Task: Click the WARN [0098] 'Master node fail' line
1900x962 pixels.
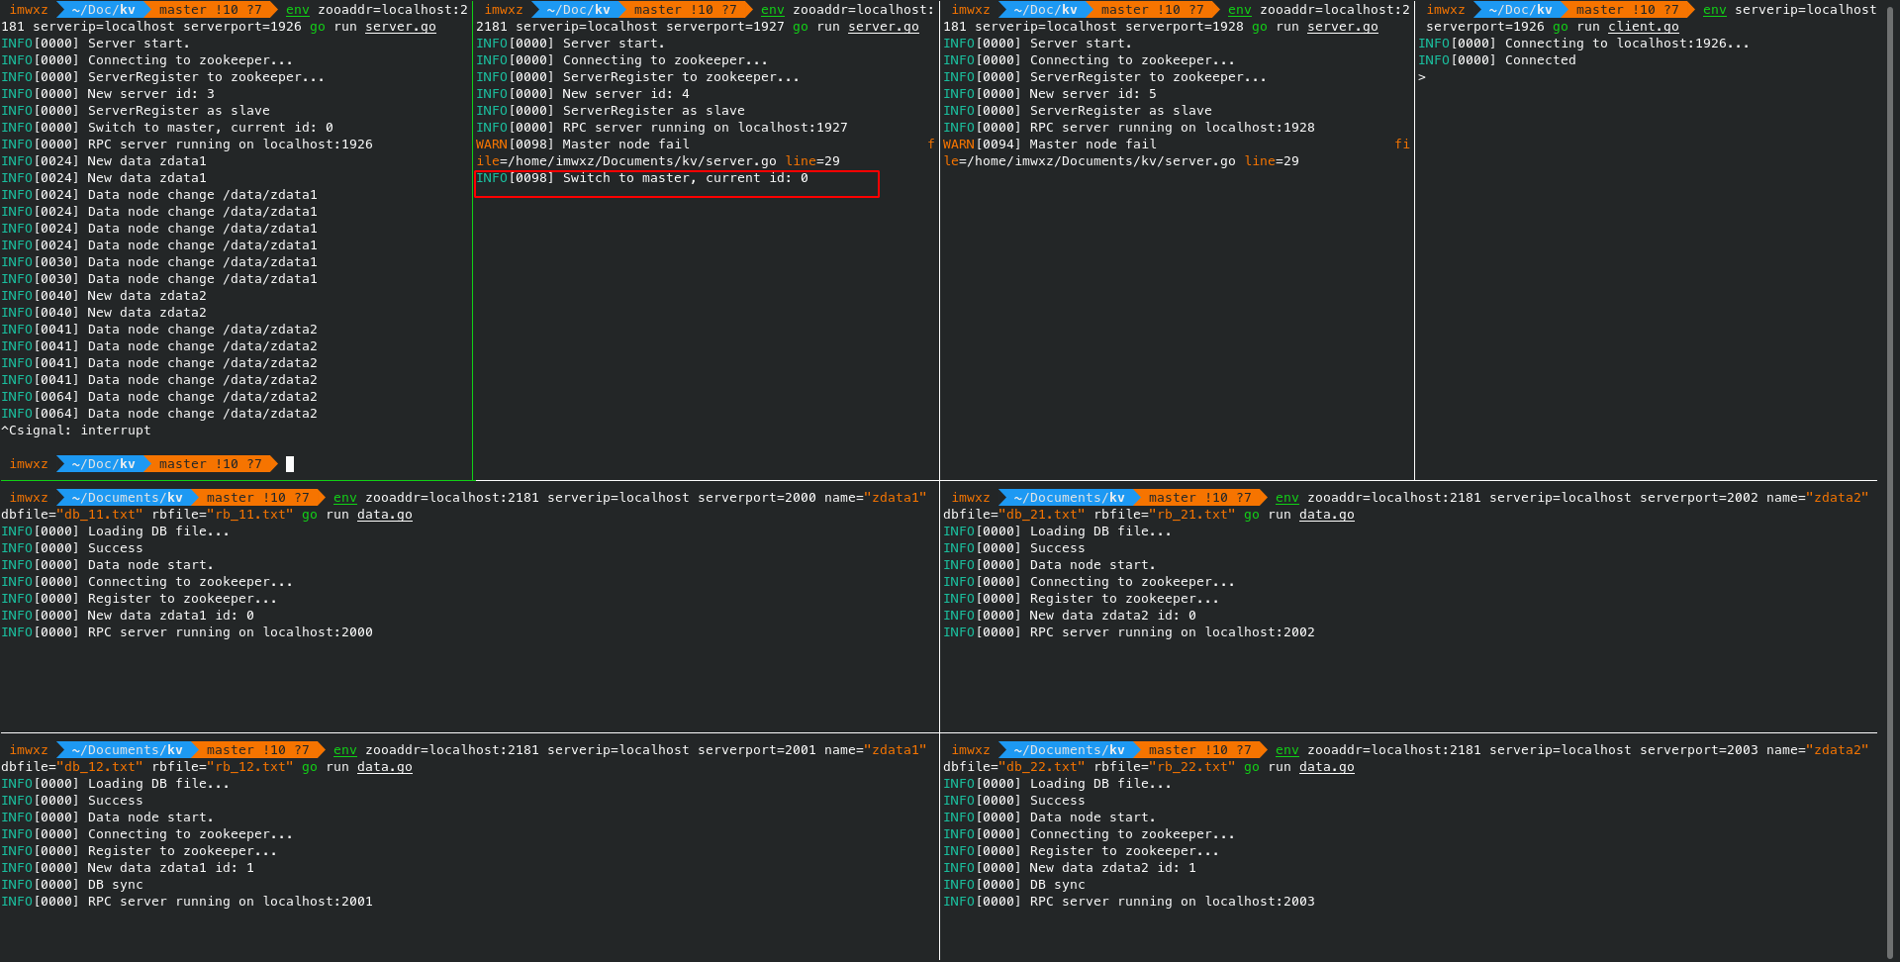Action: pos(583,144)
